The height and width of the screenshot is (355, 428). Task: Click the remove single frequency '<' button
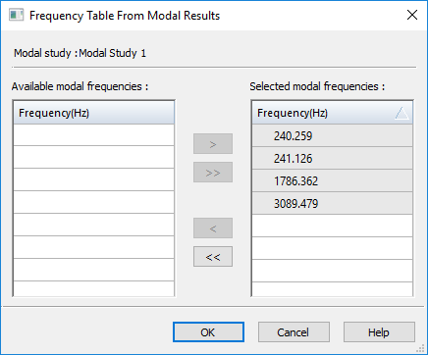213,228
